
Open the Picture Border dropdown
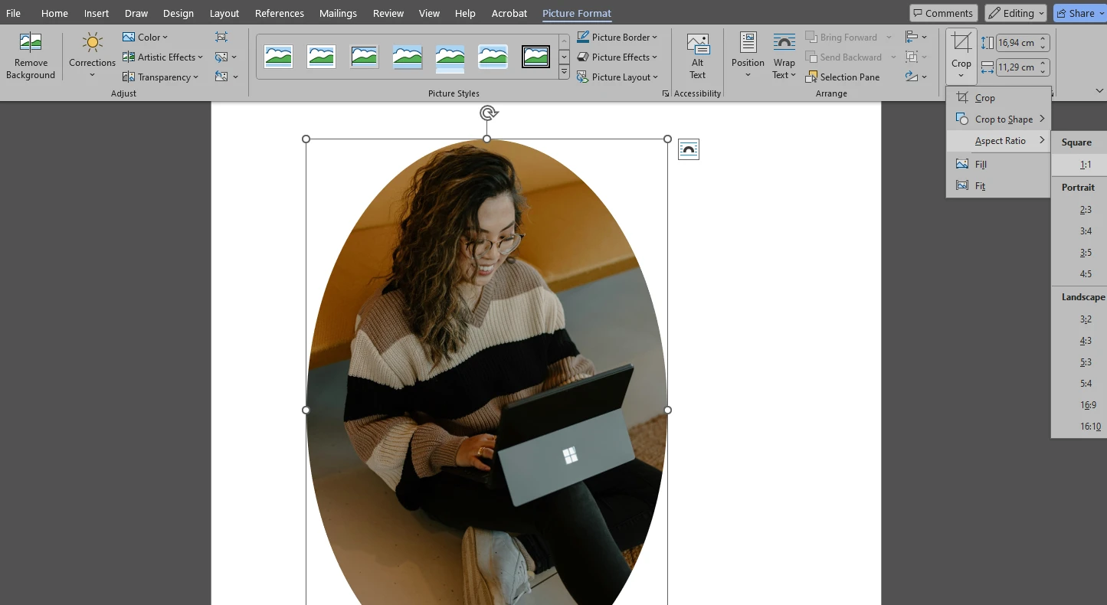coord(617,37)
